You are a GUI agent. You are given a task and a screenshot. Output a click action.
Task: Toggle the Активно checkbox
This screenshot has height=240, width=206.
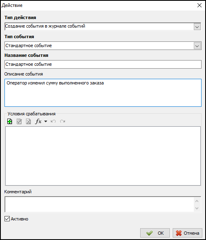click(7, 219)
